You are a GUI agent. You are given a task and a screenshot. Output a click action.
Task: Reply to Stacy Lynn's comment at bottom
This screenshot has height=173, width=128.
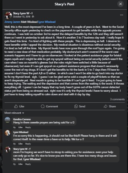click(28, 164)
